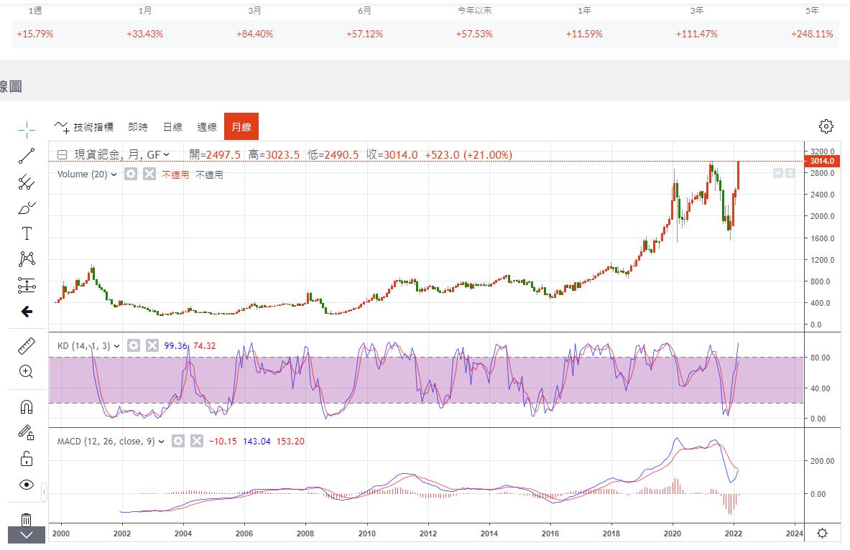The height and width of the screenshot is (550, 850).
Task: Switch to the 日線 daily chart tab
Action: 172,127
